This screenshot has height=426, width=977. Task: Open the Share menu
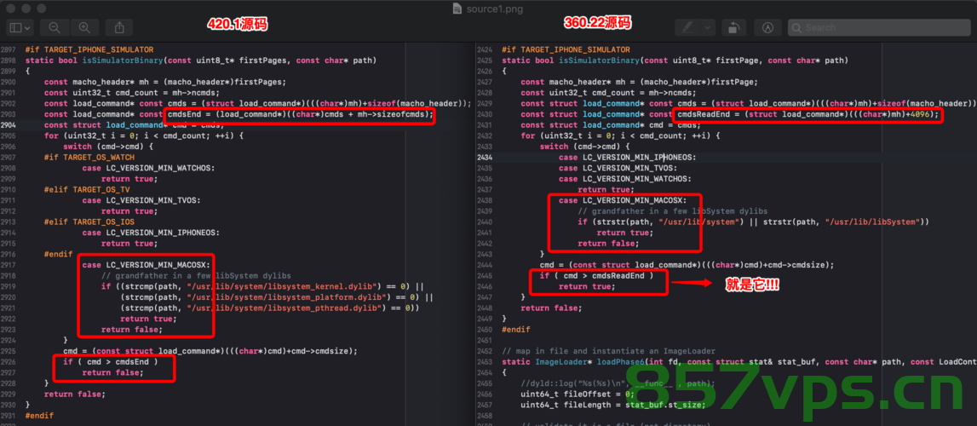(119, 27)
